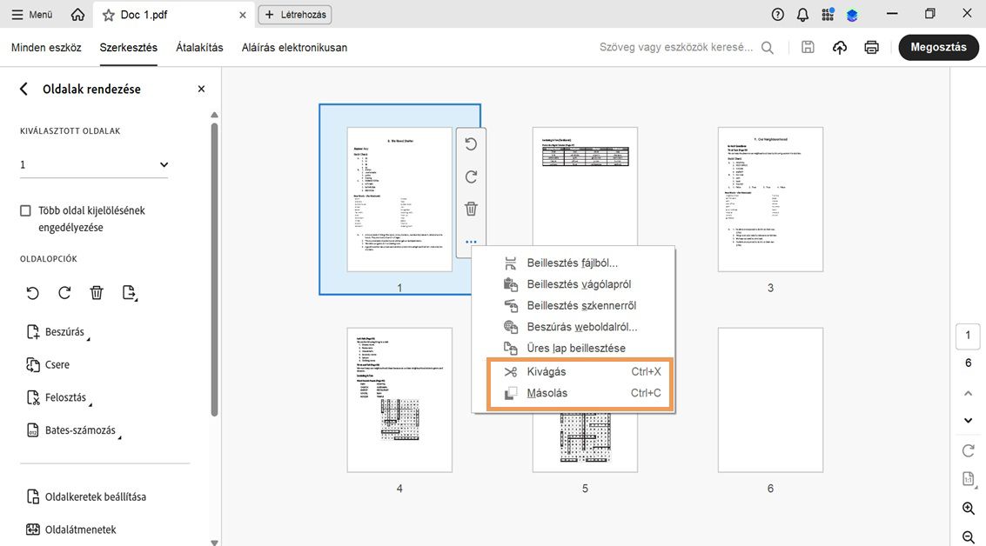Image resolution: width=986 pixels, height=546 pixels.
Task: Select page 2 thumbnail
Action: (x=585, y=186)
